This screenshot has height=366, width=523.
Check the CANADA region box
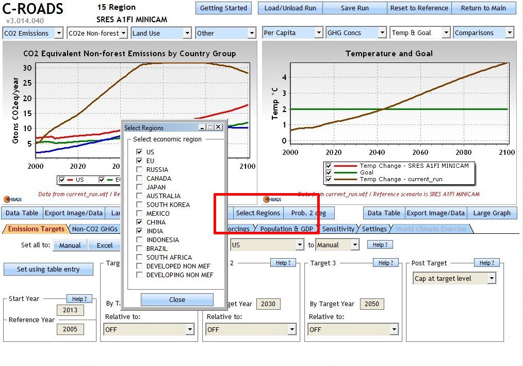click(139, 178)
